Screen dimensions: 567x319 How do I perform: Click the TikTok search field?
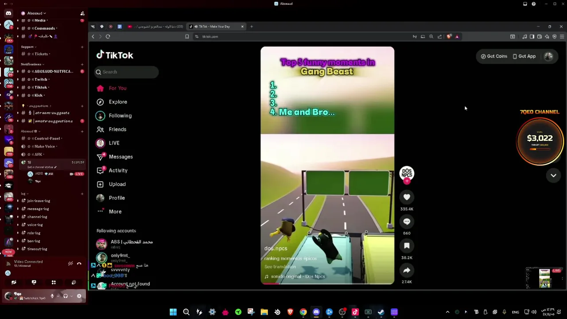pyautogui.click(x=126, y=72)
